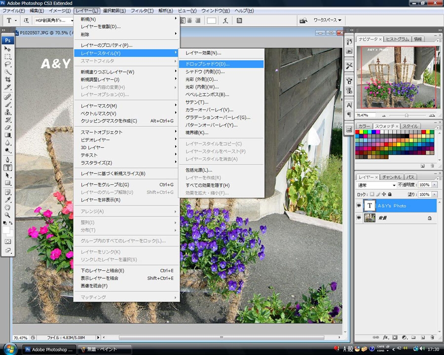Screen dimensions: 444x355
Task: Click the Navigator zoom slider handle
Action: (x=407, y=115)
